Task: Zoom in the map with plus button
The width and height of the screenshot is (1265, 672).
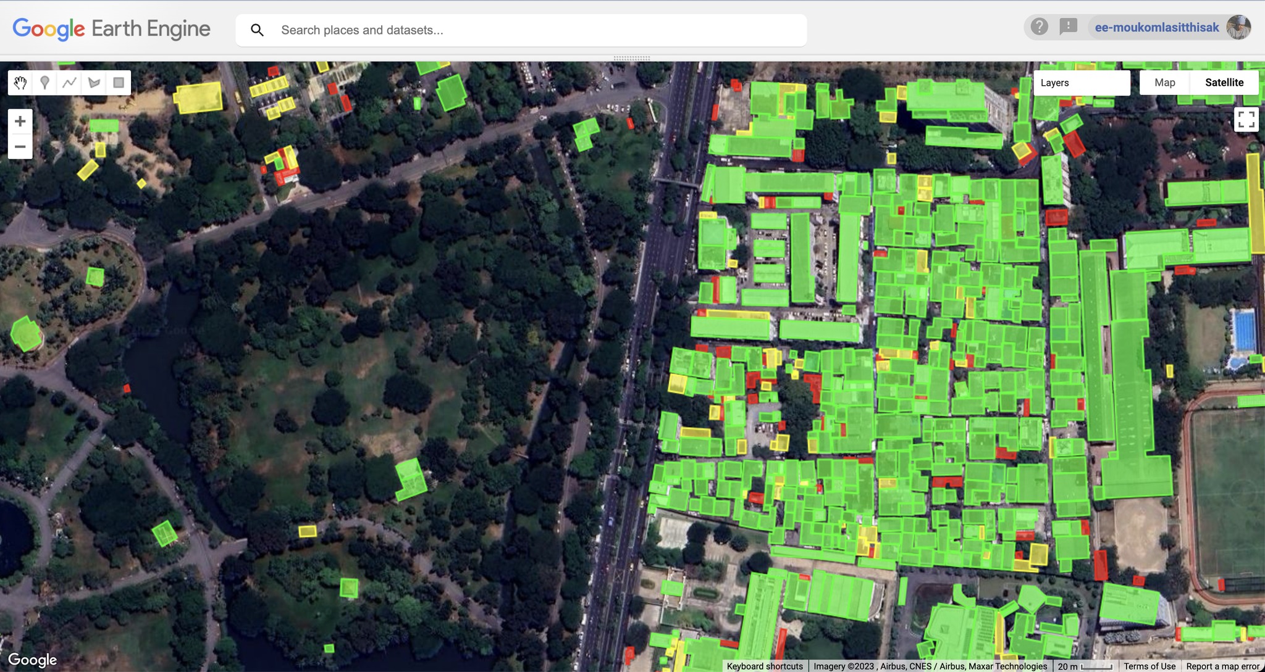Action: [x=20, y=121]
